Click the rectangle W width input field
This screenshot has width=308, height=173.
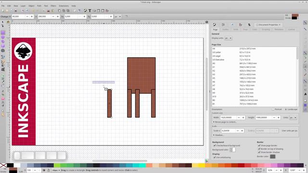(18, 17)
